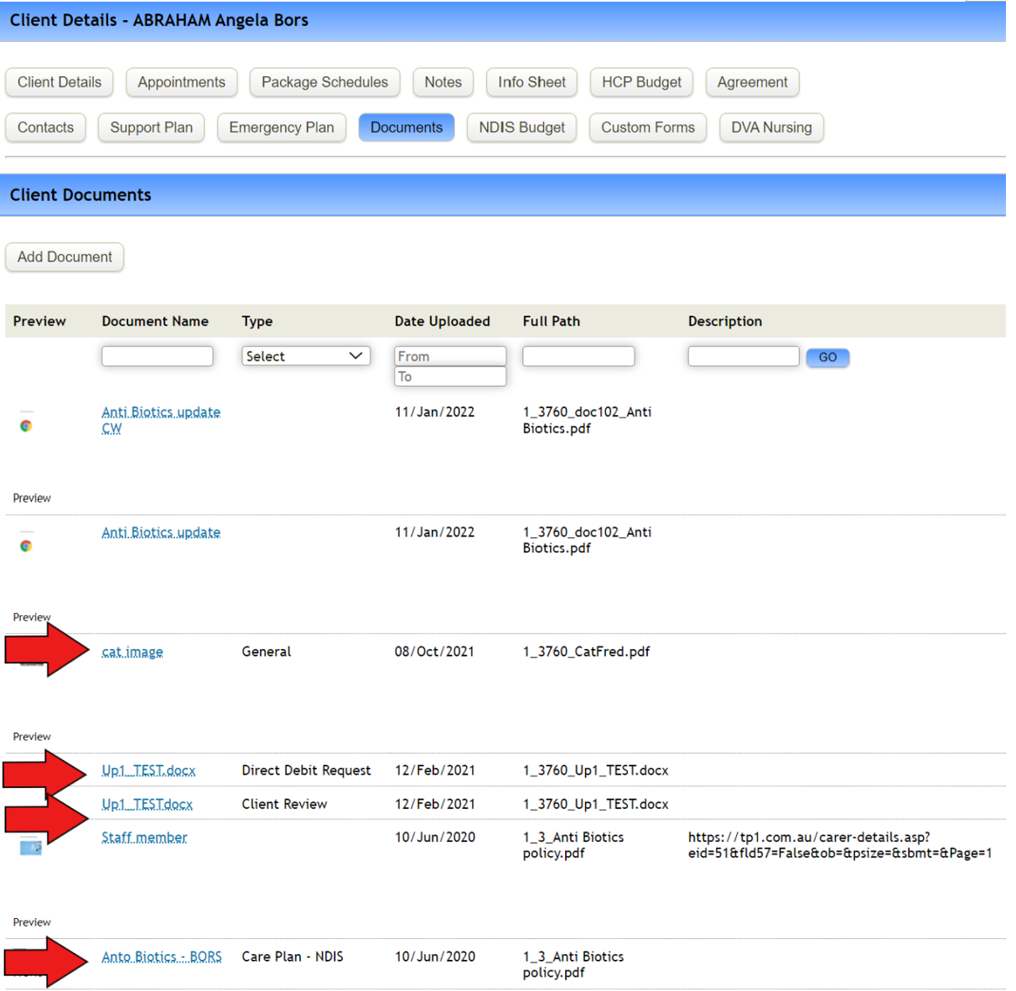Click the From date filter field
Viewport: 1016px width, 991px height.
450,355
